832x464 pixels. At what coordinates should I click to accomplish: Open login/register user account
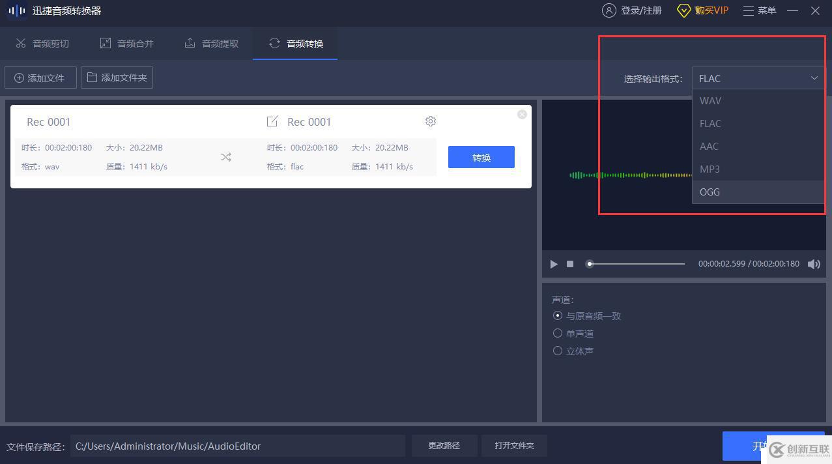pyautogui.click(x=632, y=10)
